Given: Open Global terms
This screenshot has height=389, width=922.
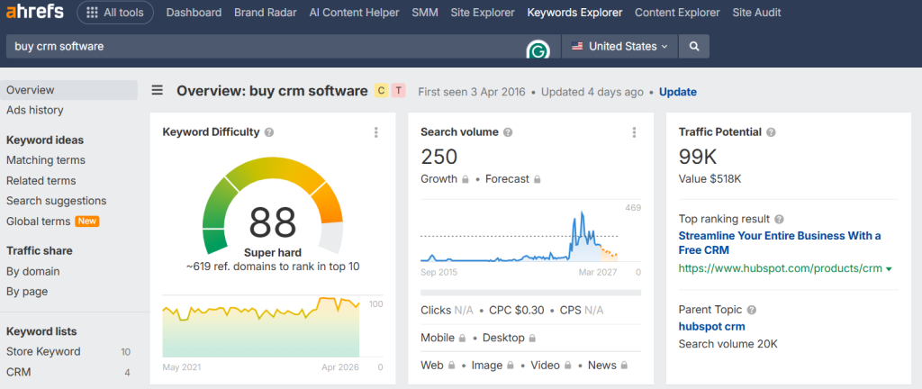Looking at the screenshot, I should click(38, 221).
